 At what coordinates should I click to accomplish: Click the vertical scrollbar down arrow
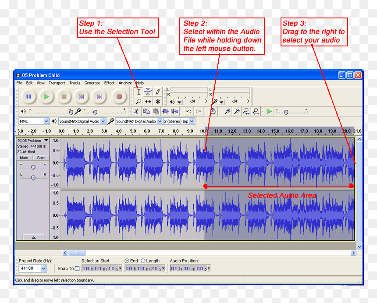point(359,247)
